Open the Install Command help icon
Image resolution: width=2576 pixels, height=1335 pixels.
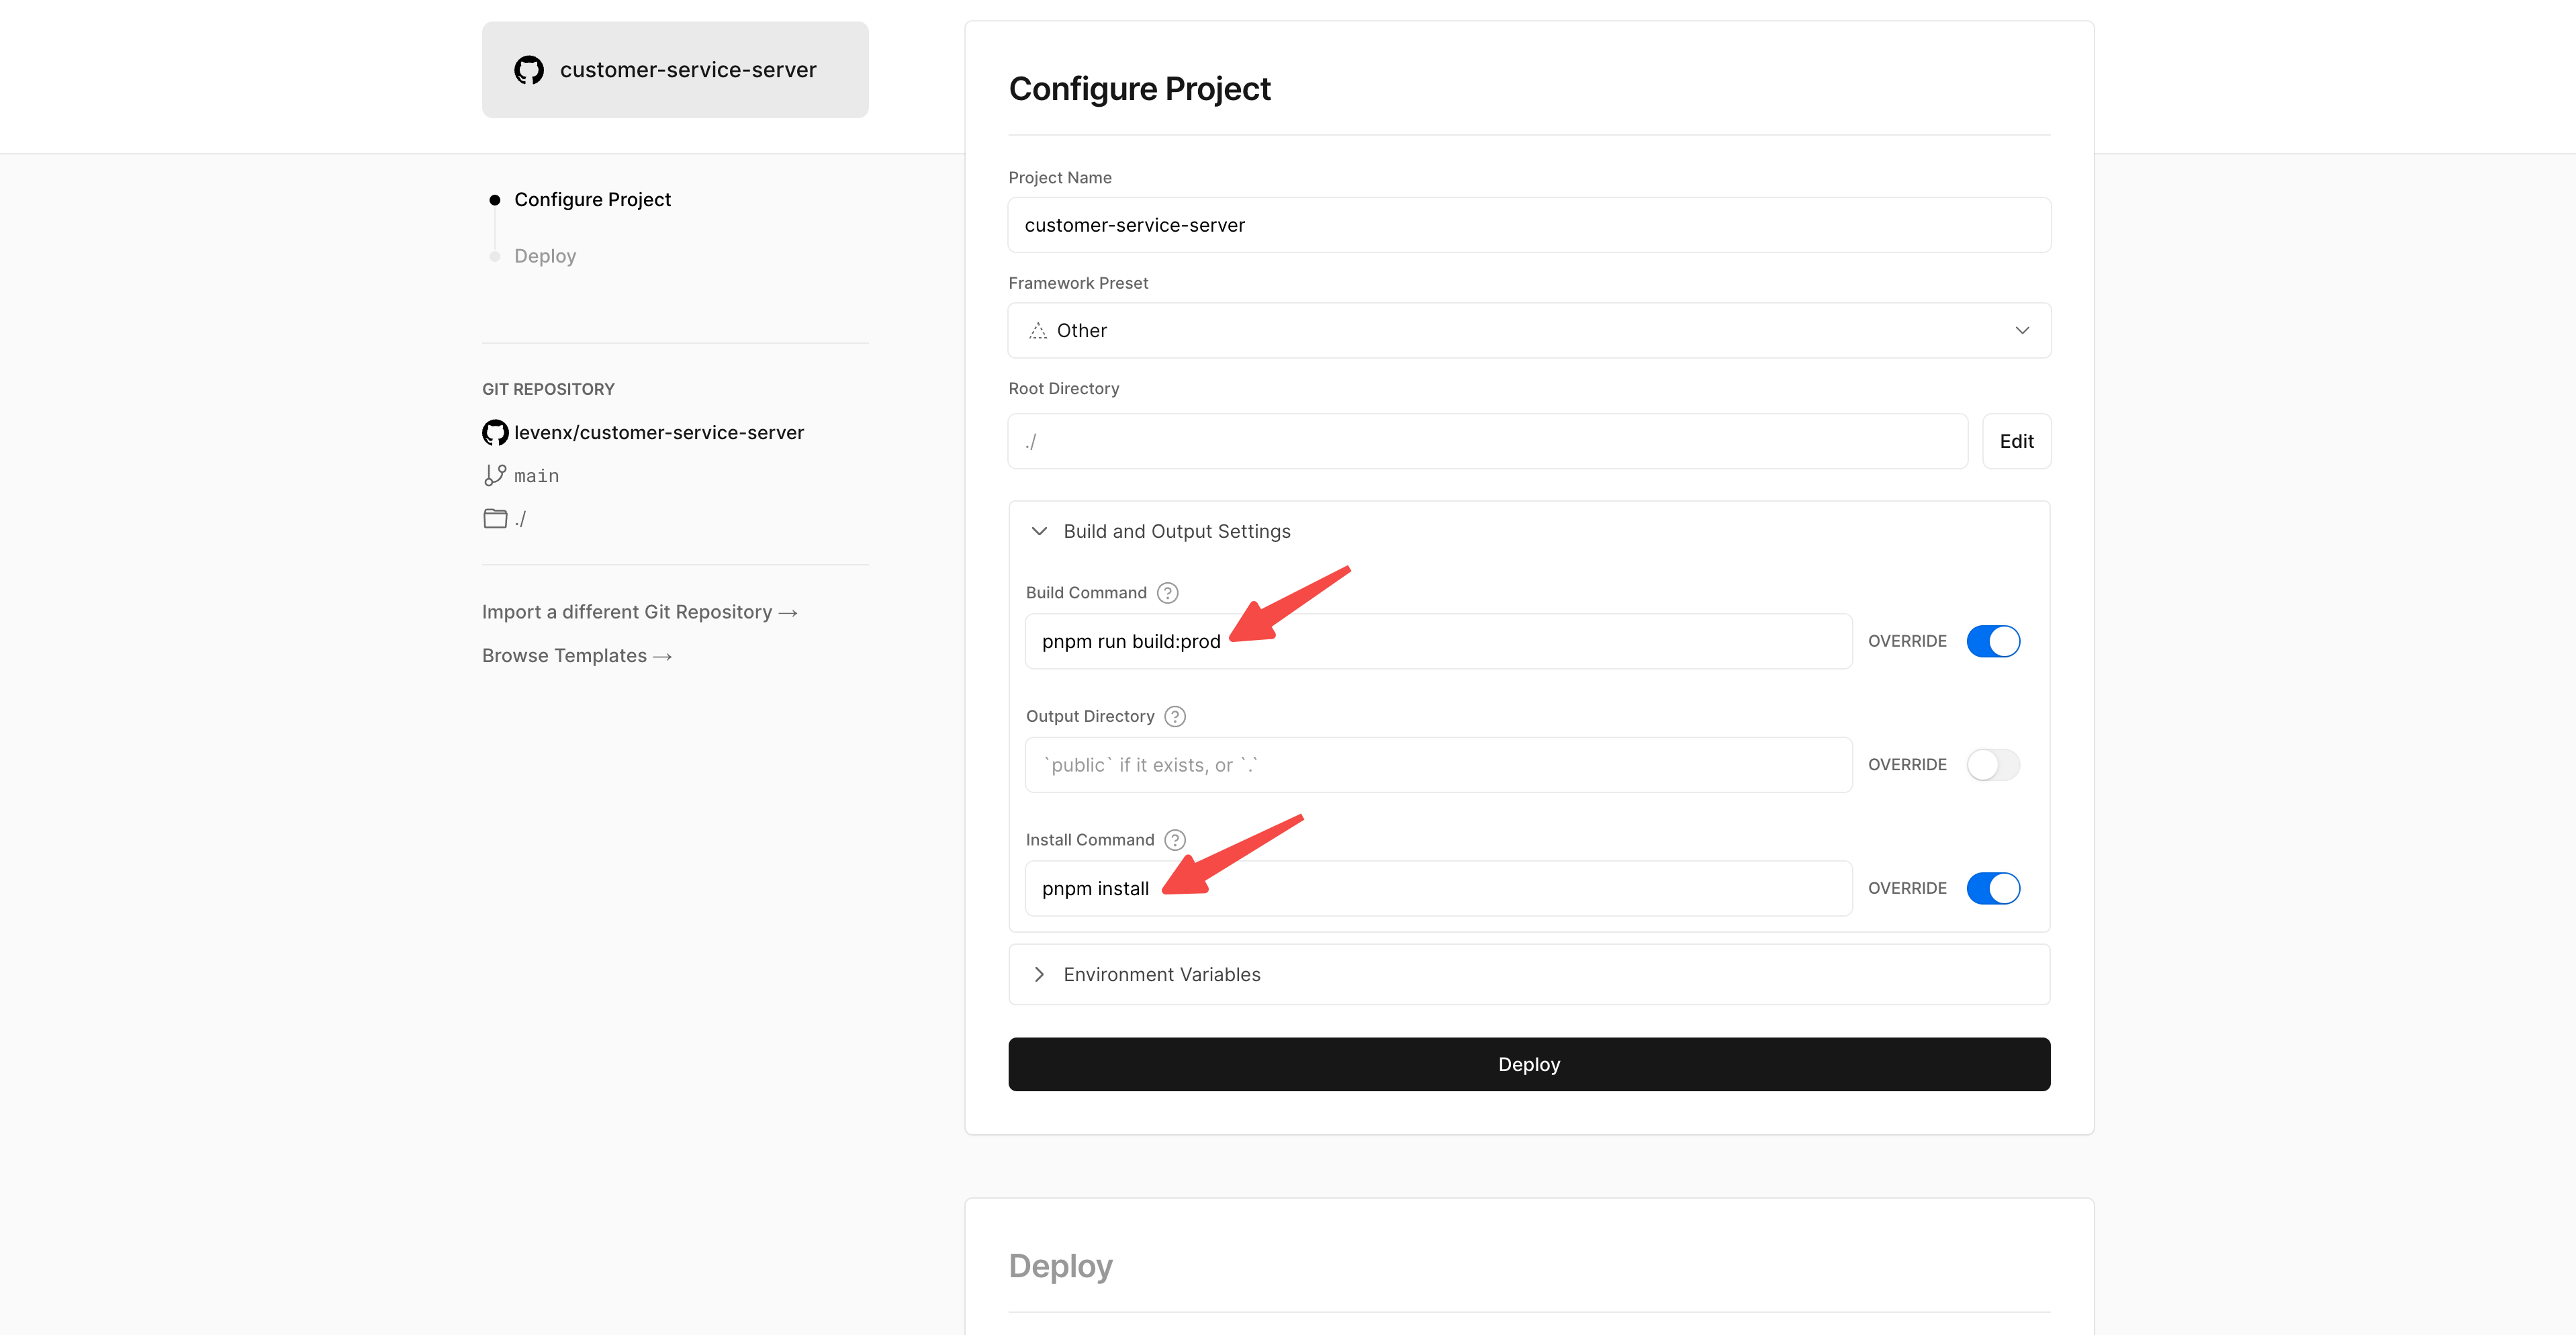1175,840
